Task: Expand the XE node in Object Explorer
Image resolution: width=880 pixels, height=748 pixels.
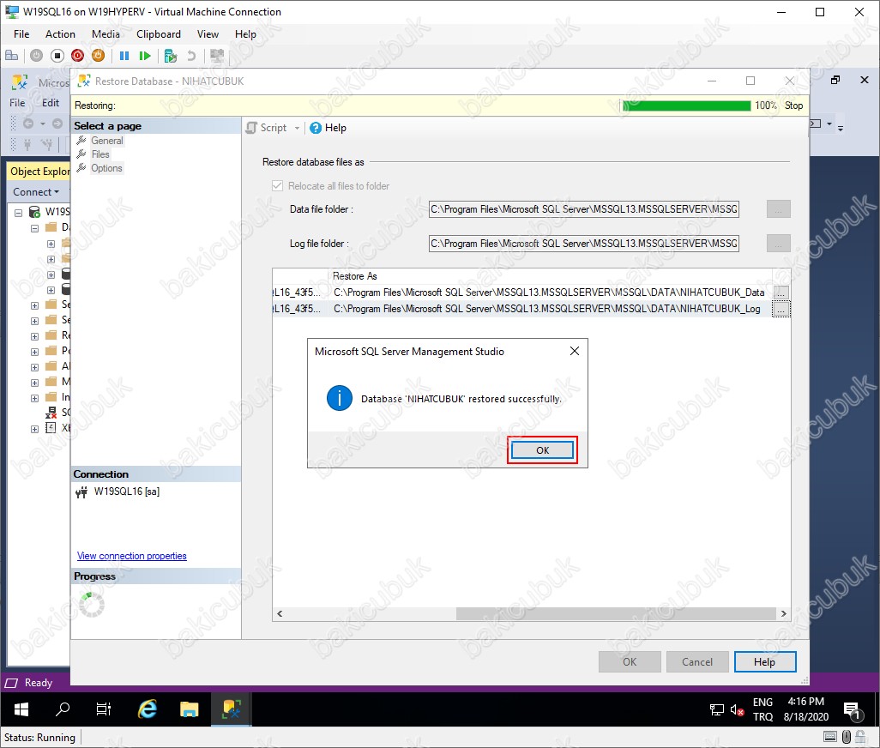Action: (x=35, y=429)
